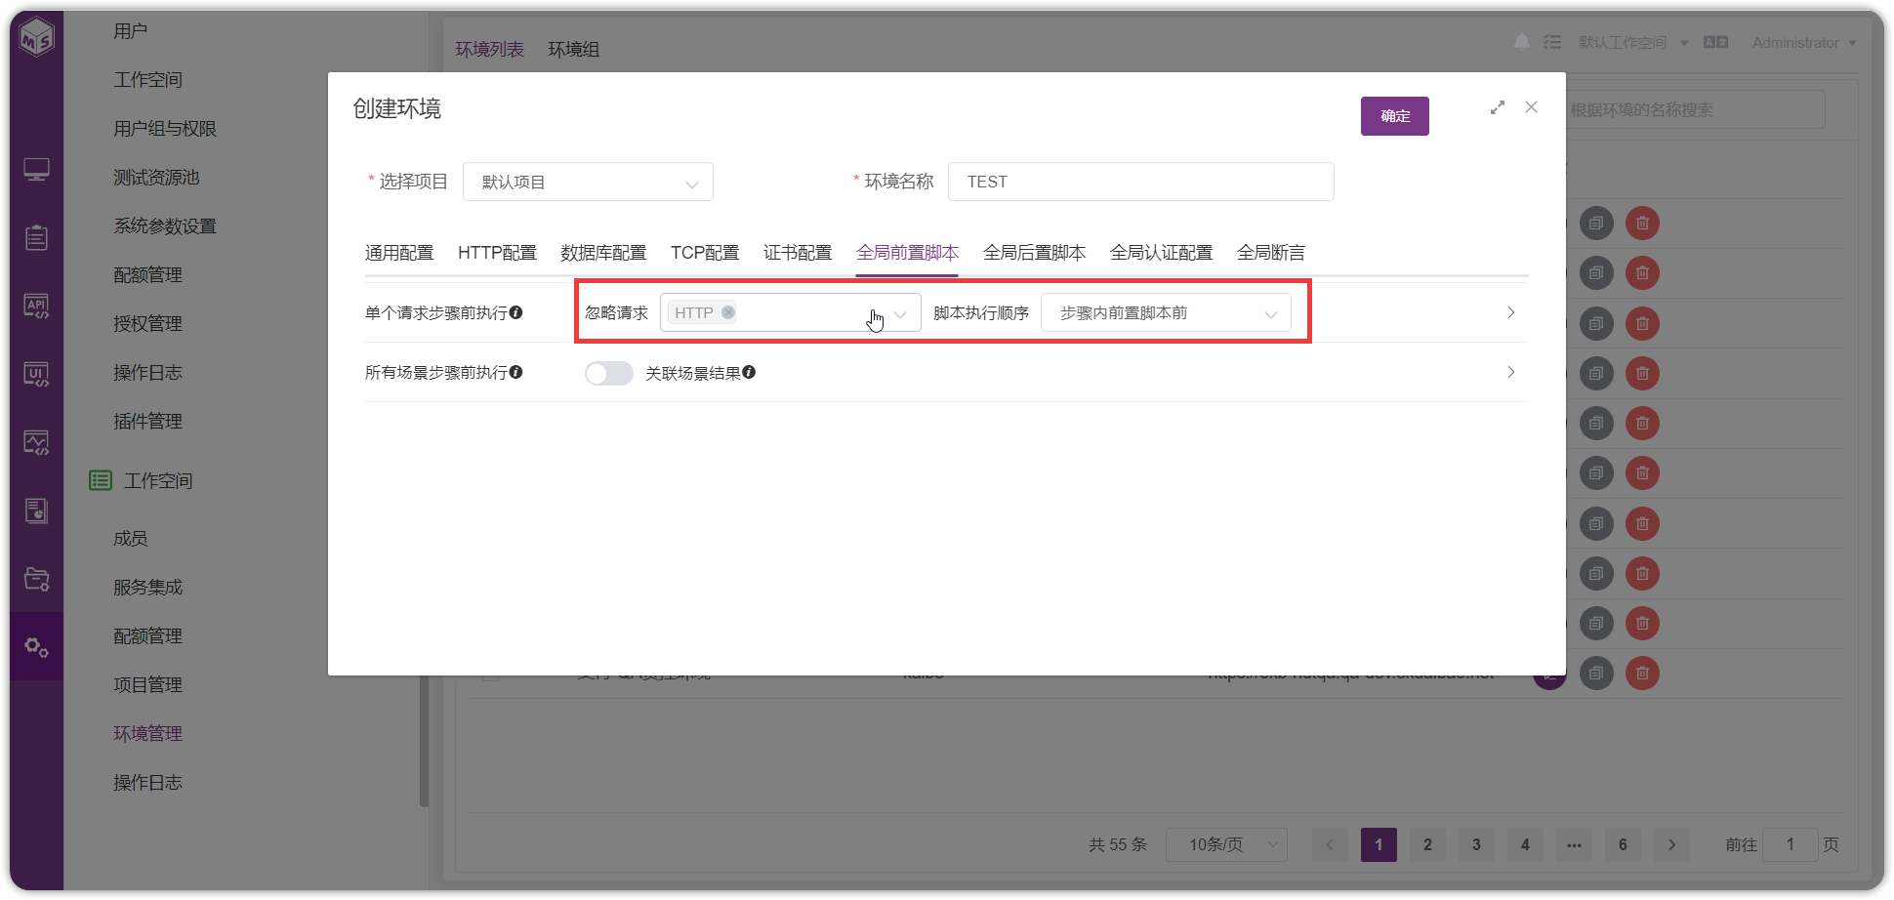Viewport: 1894px width, 900px height.
Task: Open the UI testing sidebar icon
Action: pos(37,375)
